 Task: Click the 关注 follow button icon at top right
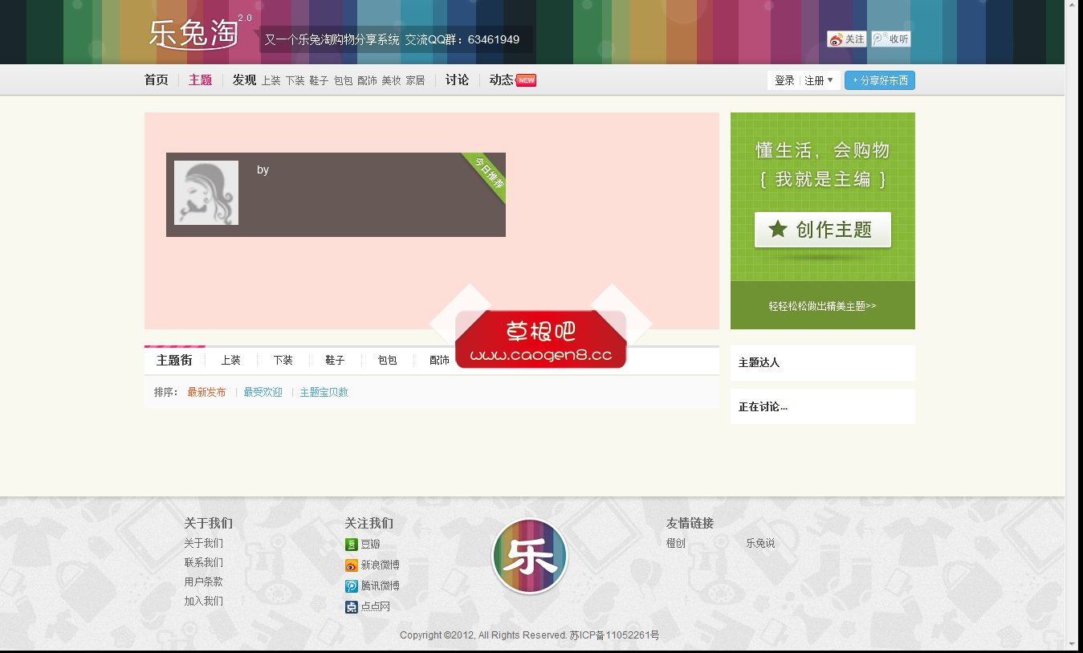coord(837,39)
